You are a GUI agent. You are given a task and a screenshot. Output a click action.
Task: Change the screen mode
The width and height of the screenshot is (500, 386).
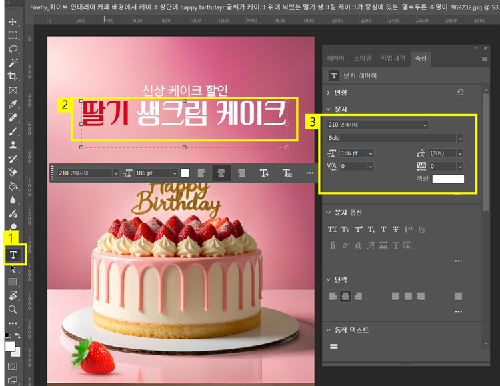13,379
